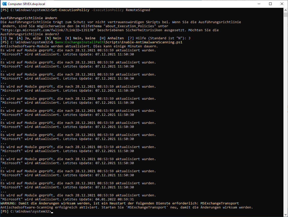Screen dimensions: 288x217
Task: Minimize the Exchange shell window
Action: [259, 4]
